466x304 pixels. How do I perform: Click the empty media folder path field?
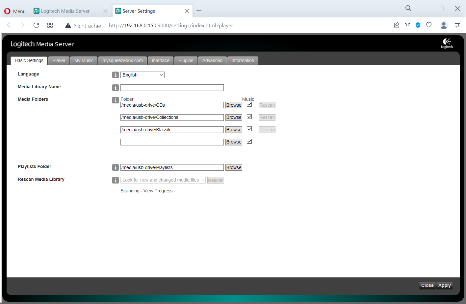click(172, 142)
